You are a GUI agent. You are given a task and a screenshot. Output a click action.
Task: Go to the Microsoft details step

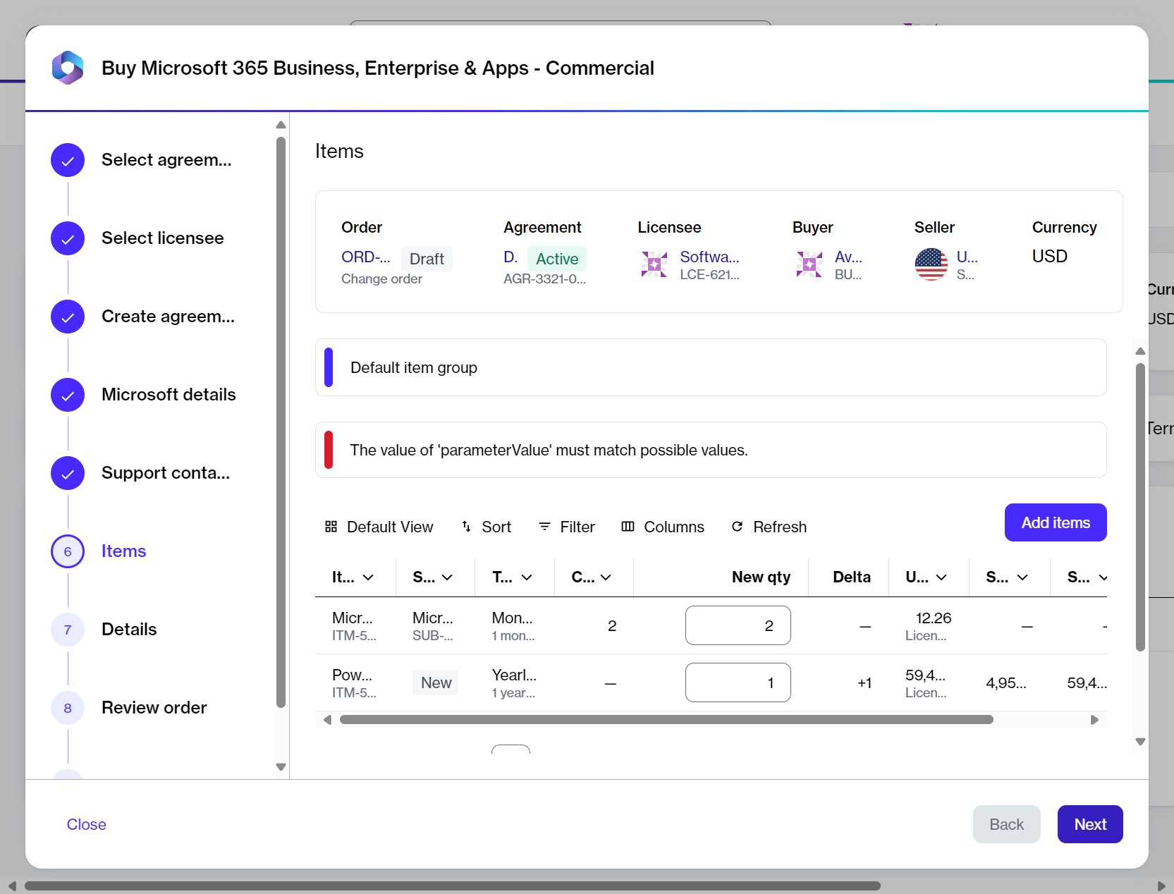point(169,395)
